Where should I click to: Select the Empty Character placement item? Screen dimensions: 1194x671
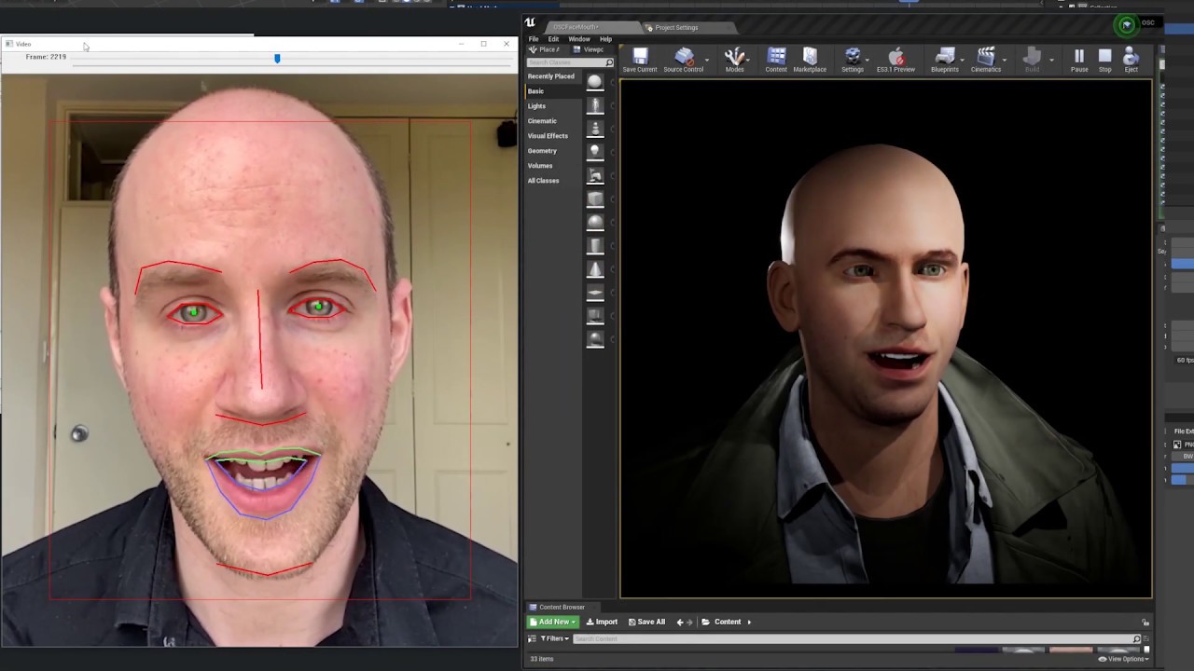pos(595,105)
